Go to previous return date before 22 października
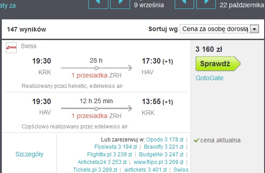Viewport: 265px width, 173px height. point(184,3)
